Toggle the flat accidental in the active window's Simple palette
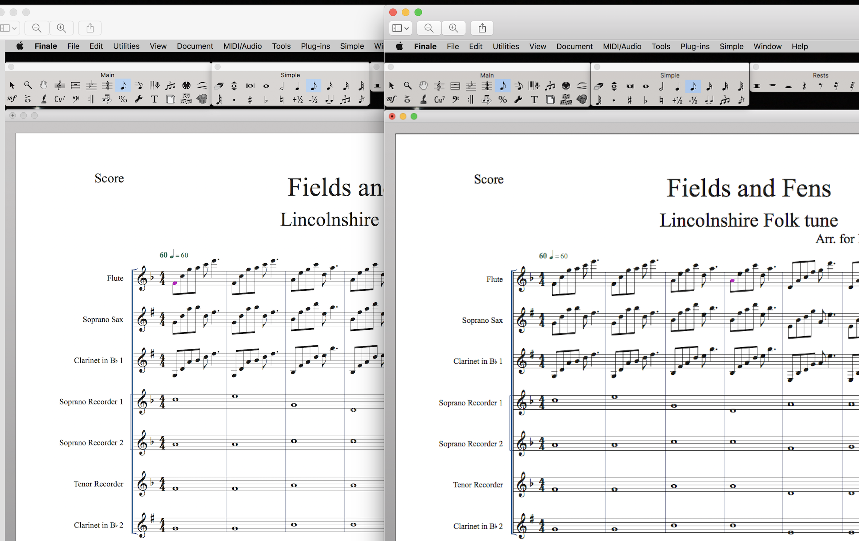 coord(645,100)
